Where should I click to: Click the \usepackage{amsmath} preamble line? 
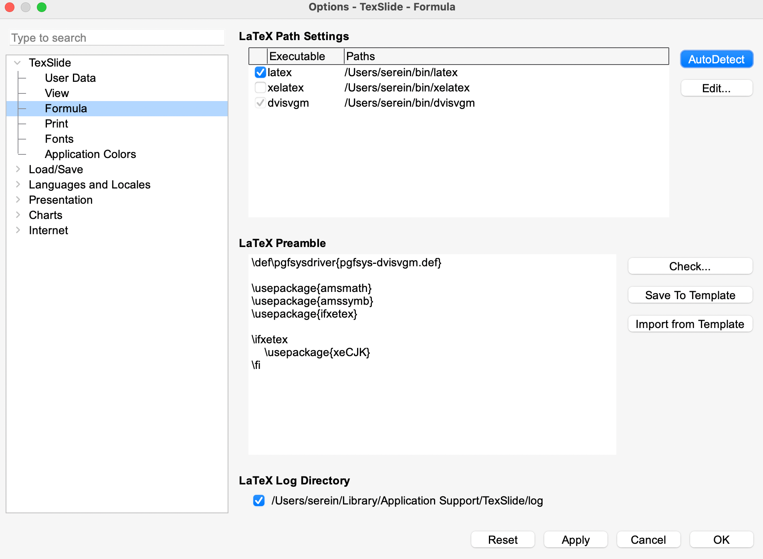pyautogui.click(x=311, y=288)
